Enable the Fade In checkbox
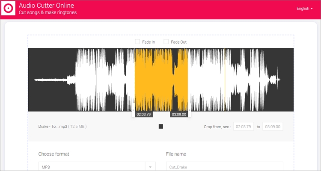This screenshot has width=321, height=171. [x=137, y=42]
